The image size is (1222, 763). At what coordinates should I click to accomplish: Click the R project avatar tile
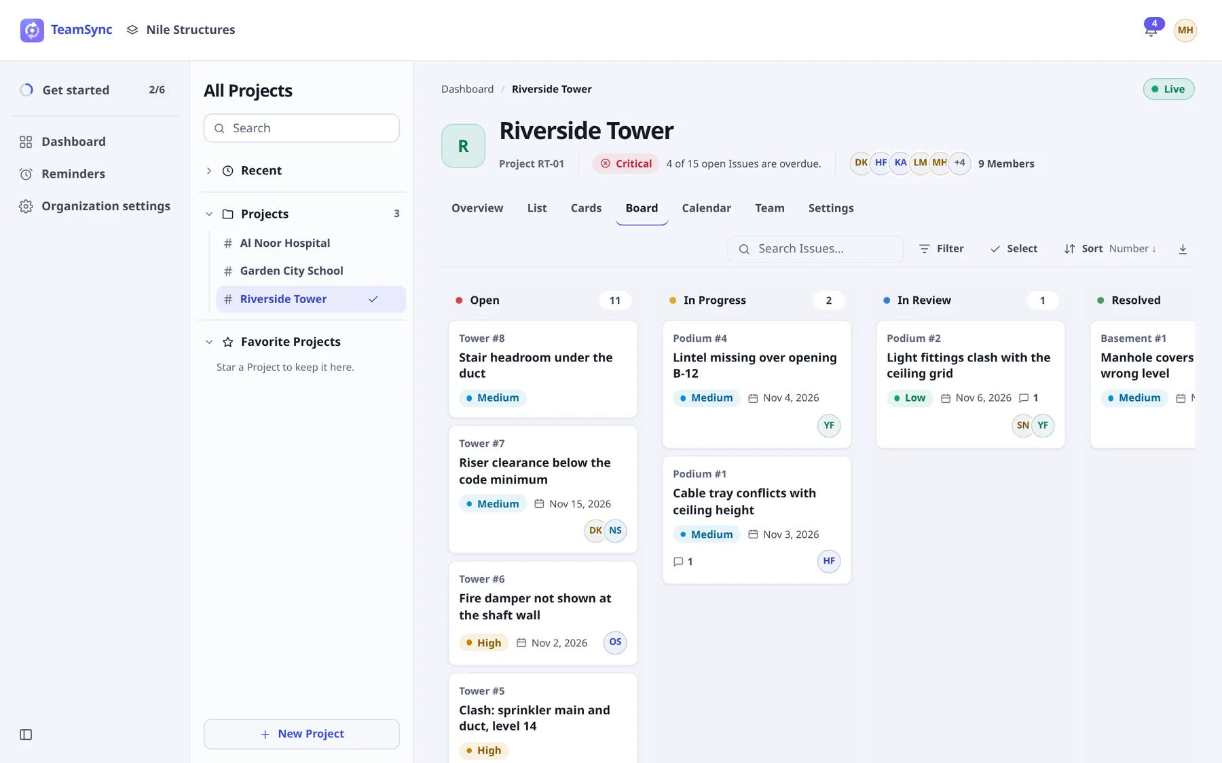click(463, 146)
